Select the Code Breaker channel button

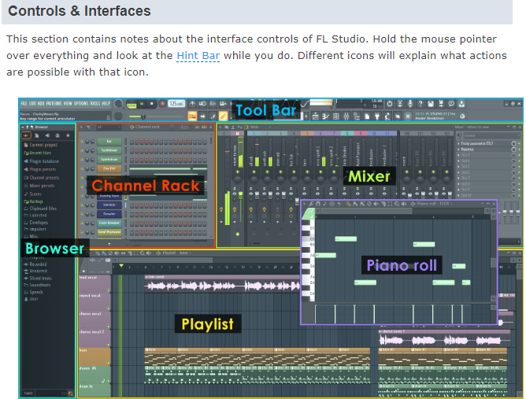coord(109,223)
